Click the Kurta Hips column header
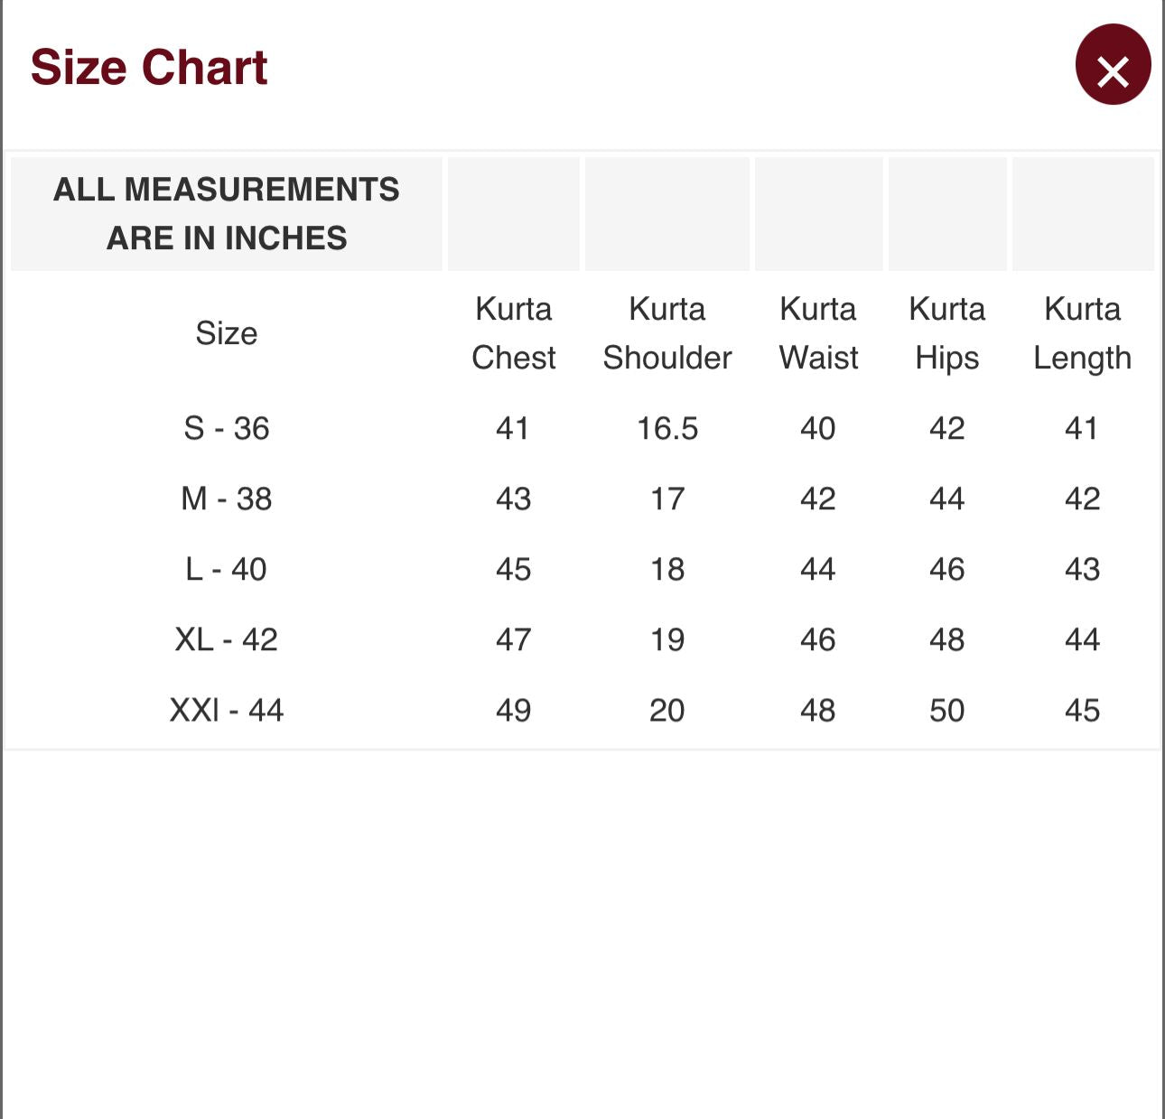The image size is (1165, 1119). (946, 333)
